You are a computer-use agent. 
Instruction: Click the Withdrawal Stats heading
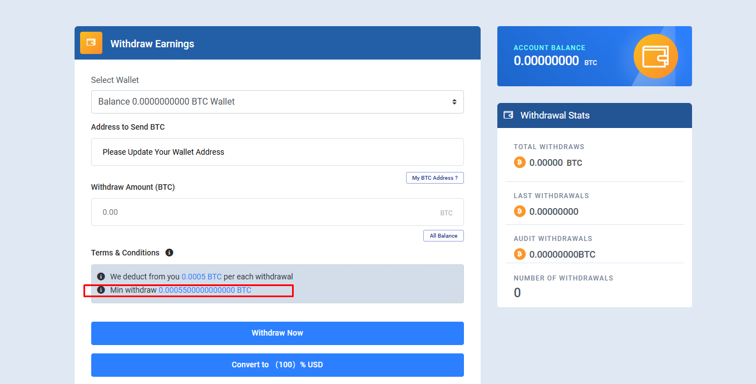click(555, 115)
